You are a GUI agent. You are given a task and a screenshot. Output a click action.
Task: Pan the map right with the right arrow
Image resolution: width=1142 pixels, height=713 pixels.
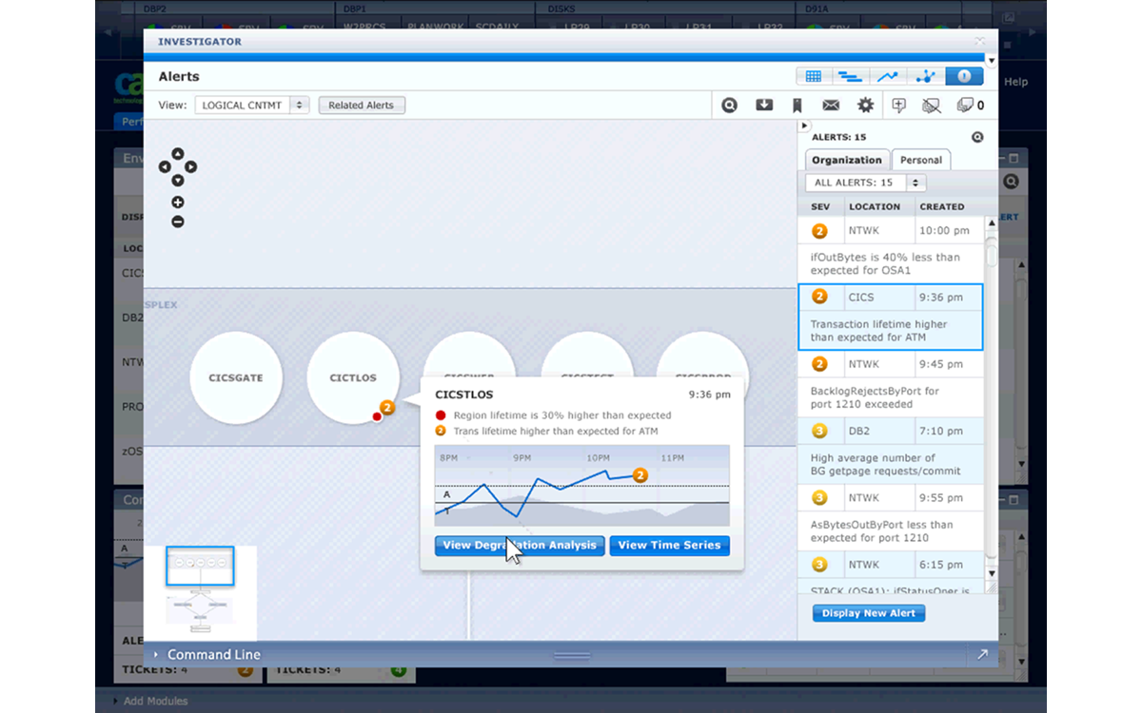pyautogui.click(x=191, y=166)
